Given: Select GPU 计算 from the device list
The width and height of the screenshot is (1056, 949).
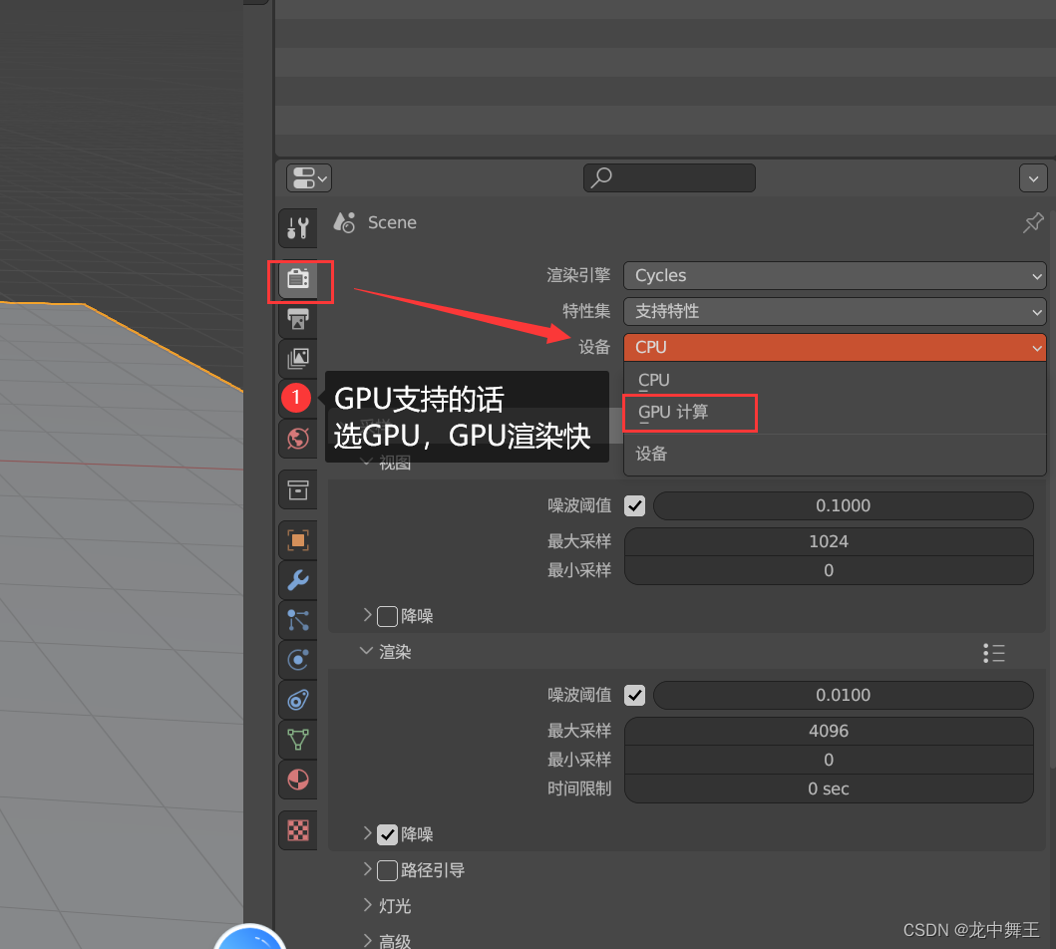Looking at the screenshot, I should 835,412.
